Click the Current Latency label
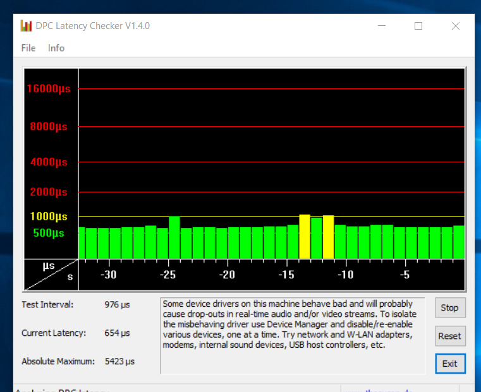Screen dimensions: 481x392 54,333
